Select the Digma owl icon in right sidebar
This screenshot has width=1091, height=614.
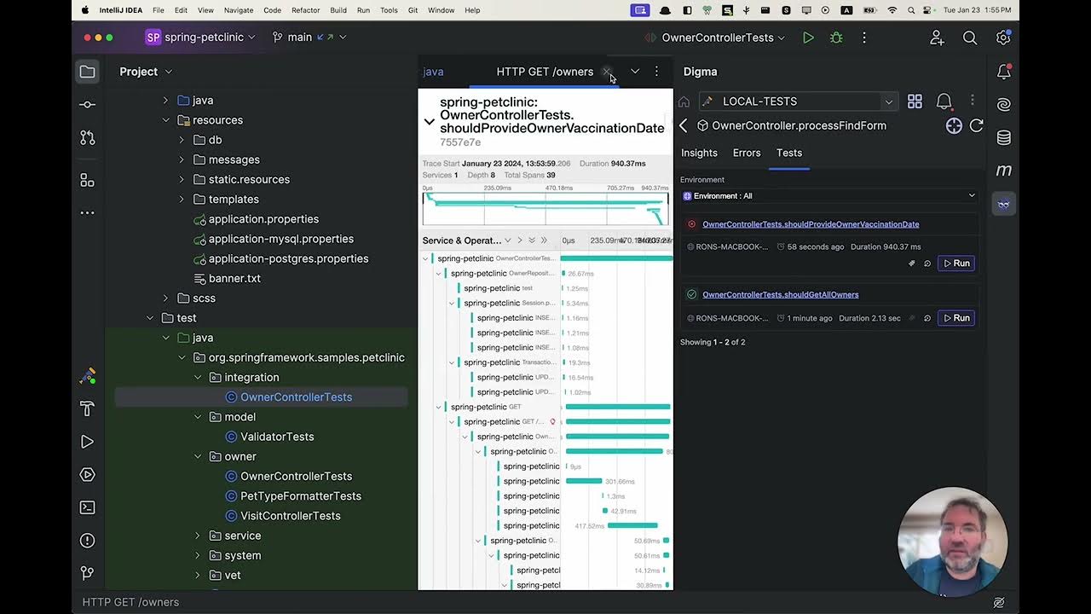click(1003, 204)
